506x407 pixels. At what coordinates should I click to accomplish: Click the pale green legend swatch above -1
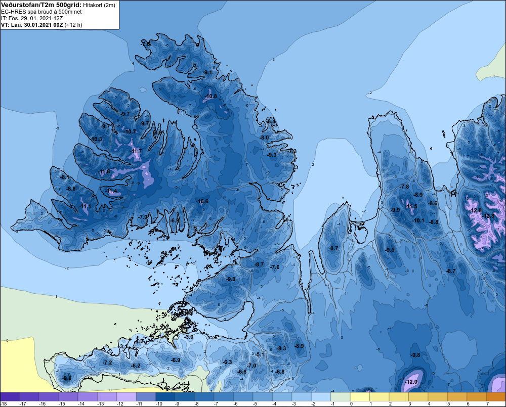click(341, 397)
